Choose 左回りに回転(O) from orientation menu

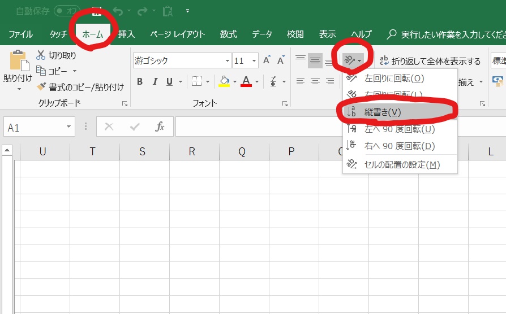[x=400, y=78]
